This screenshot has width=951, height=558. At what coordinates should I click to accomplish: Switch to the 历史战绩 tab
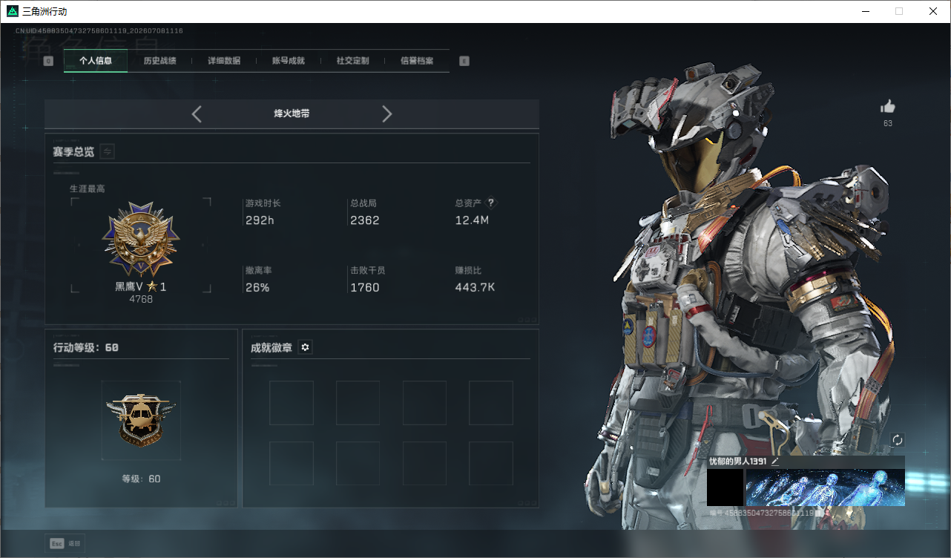coord(159,61)
